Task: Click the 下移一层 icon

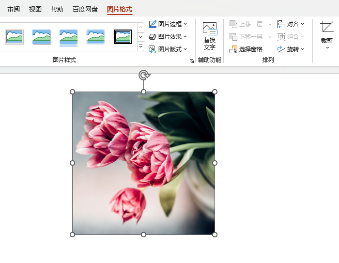Action: pyautogui.click(x=233, y=37)
